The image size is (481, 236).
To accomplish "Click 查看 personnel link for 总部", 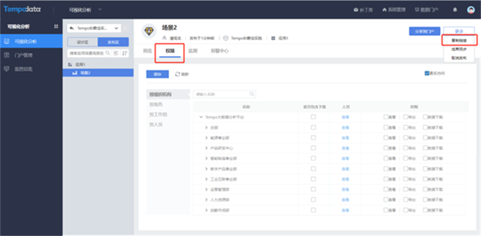I will [345, 127].
